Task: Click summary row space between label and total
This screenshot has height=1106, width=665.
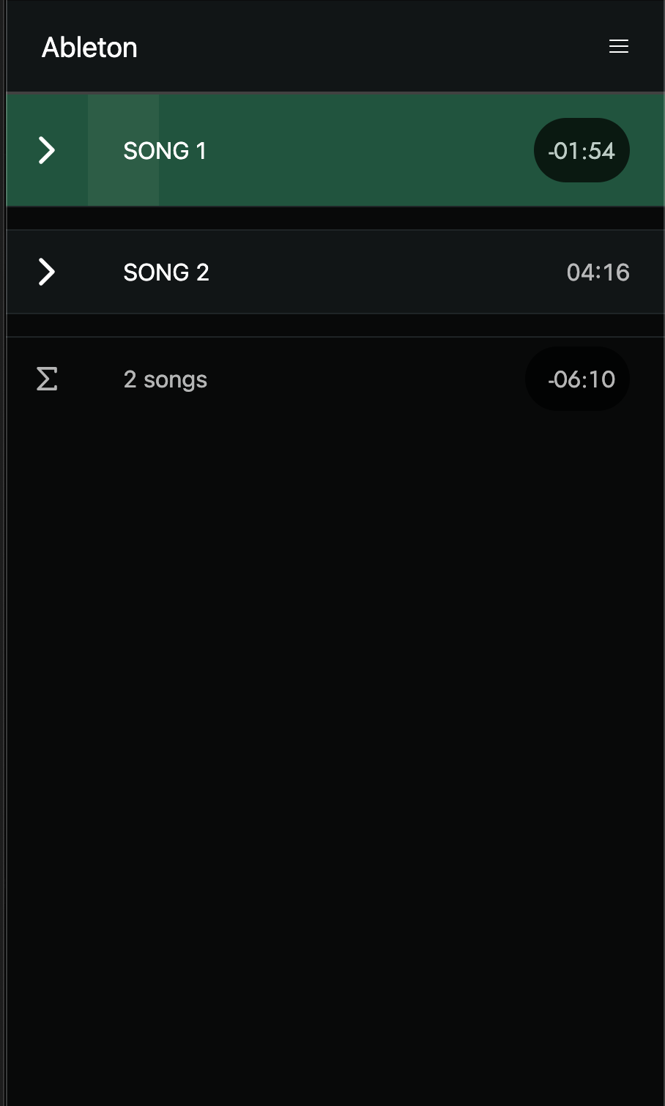Action: point(366,379)
